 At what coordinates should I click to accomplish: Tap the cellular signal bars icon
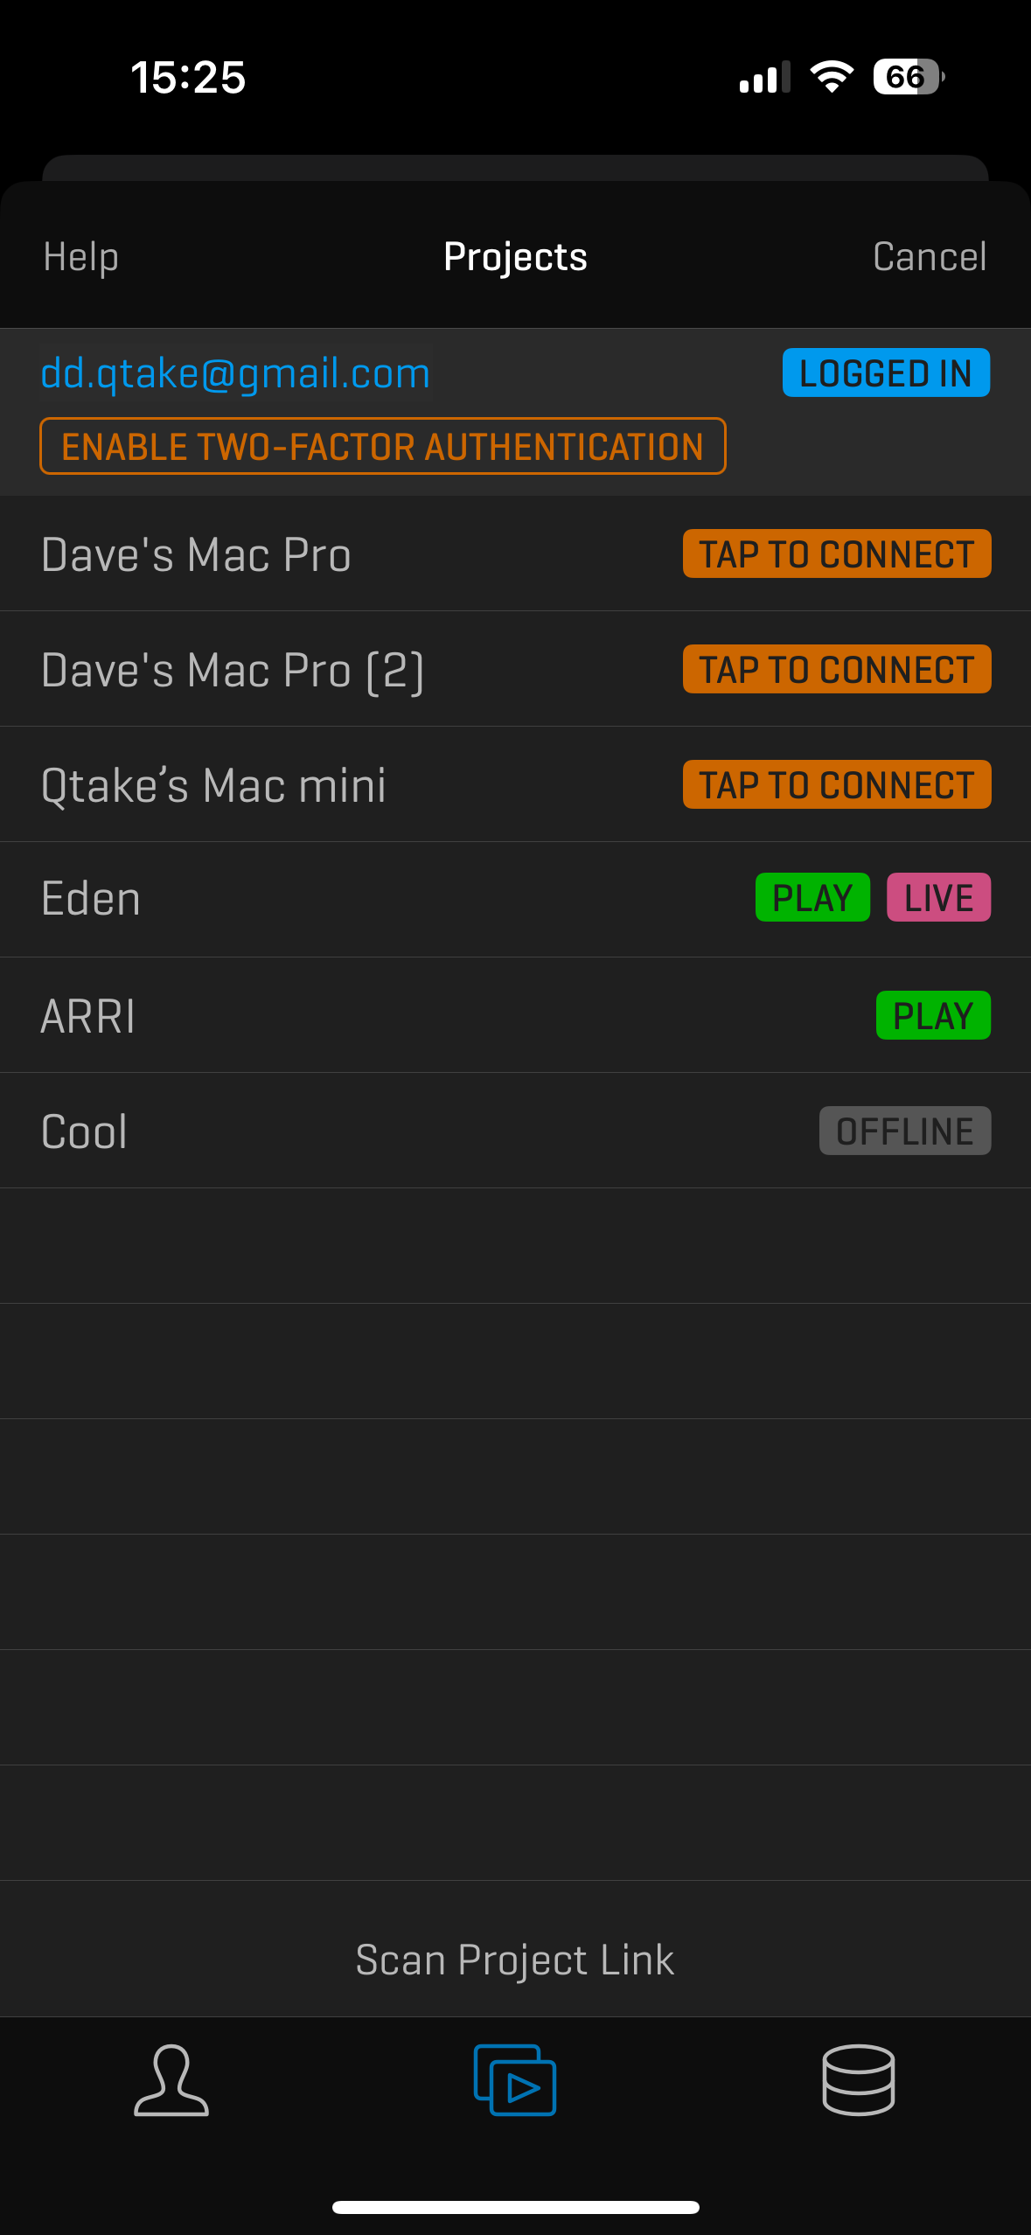(x=763, y=77)
